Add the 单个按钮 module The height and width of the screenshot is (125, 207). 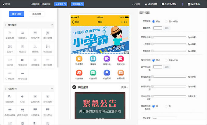[23, 76]
